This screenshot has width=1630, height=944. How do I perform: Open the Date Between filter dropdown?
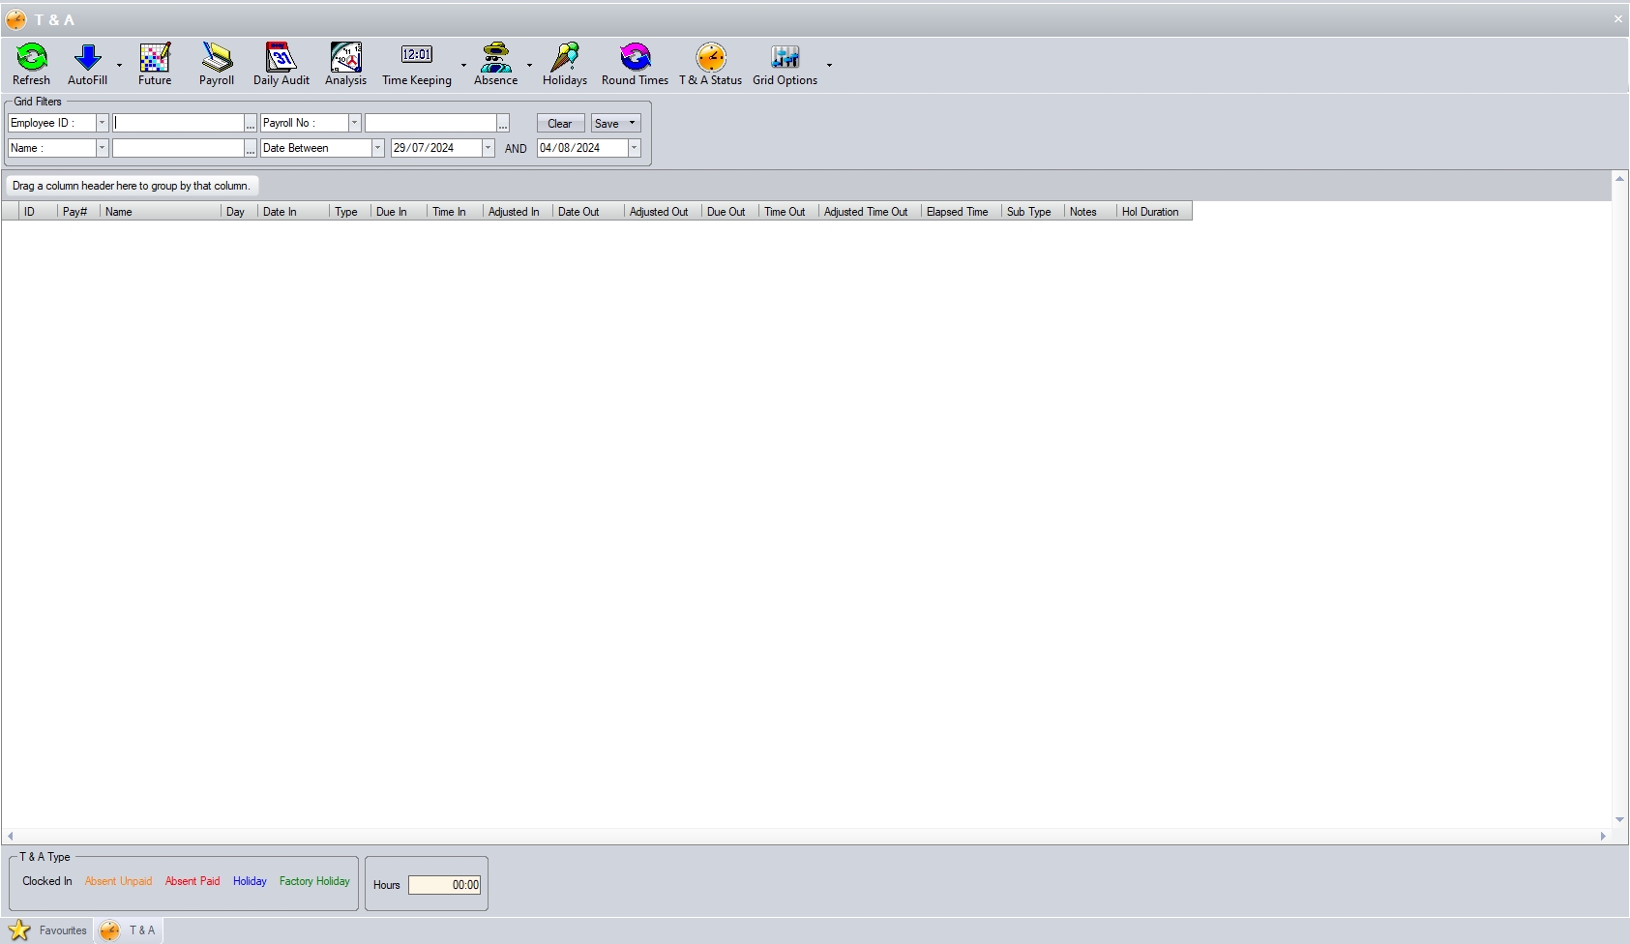(377, 148)
